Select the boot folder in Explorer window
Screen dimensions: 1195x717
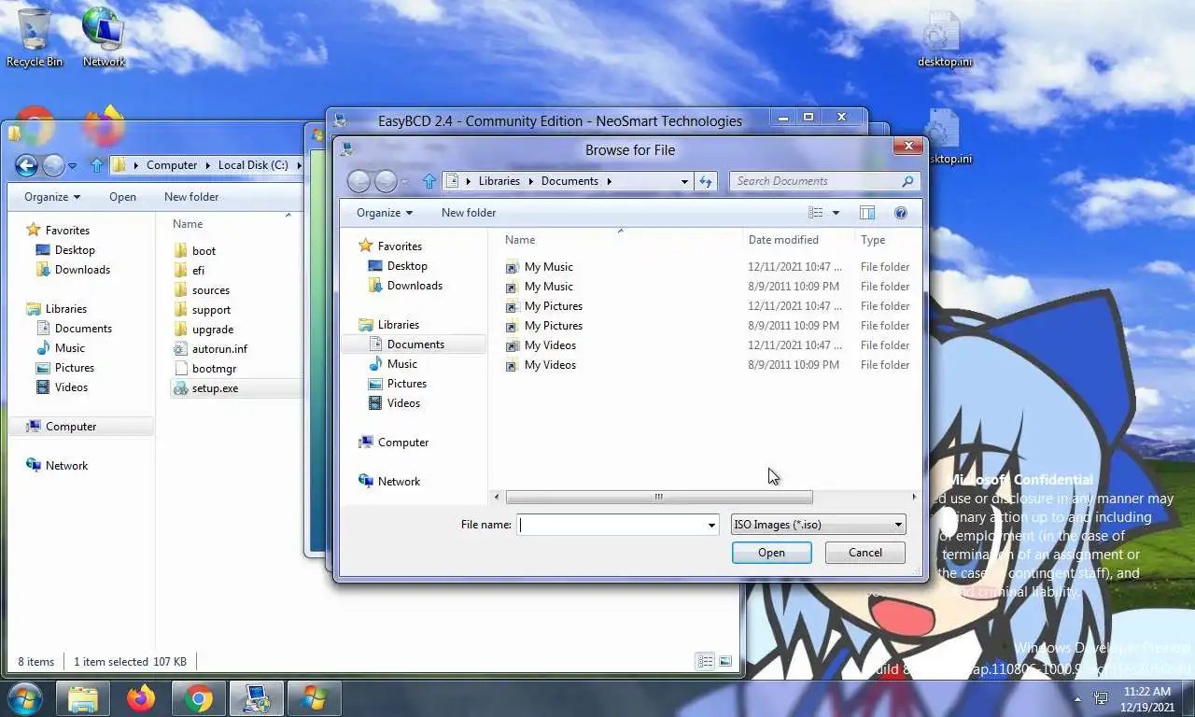(204, 251)
